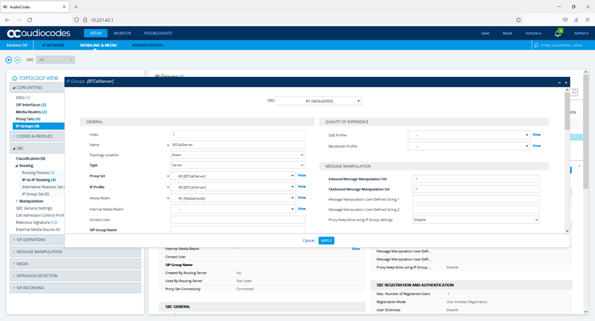Click the Inbound Message Manipulation Set field
Image resolution: width=595 pixels, height=321 pixels.
coord(476,179)
